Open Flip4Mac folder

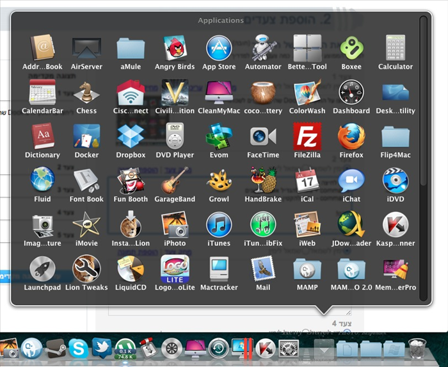tap(396, 136)
